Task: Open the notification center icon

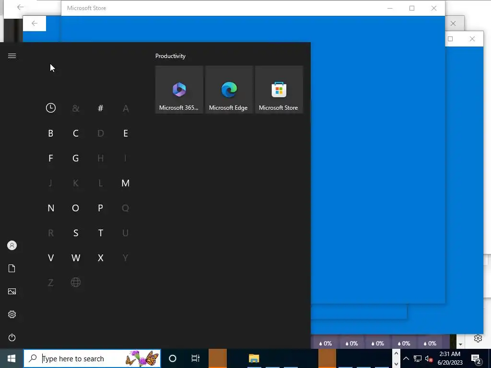Action: (x=476, y=359)
